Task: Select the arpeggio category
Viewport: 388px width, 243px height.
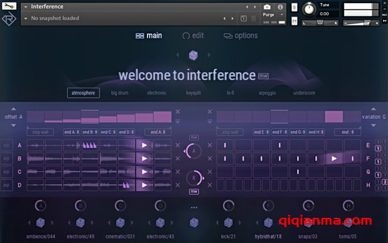Action: (x=267, y=93)
